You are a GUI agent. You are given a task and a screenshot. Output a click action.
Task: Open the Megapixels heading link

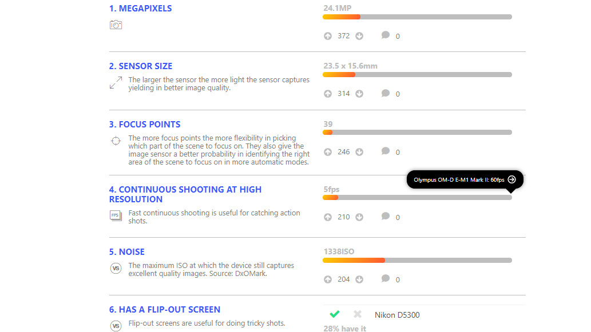click(x=140, y=8)
